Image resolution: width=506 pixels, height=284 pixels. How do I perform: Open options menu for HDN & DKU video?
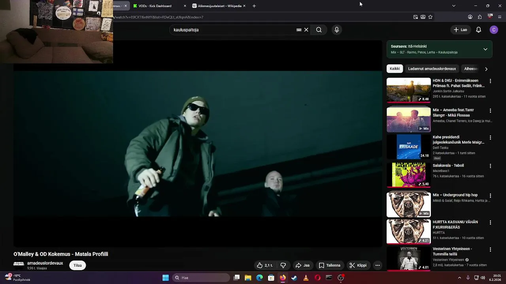490,81
